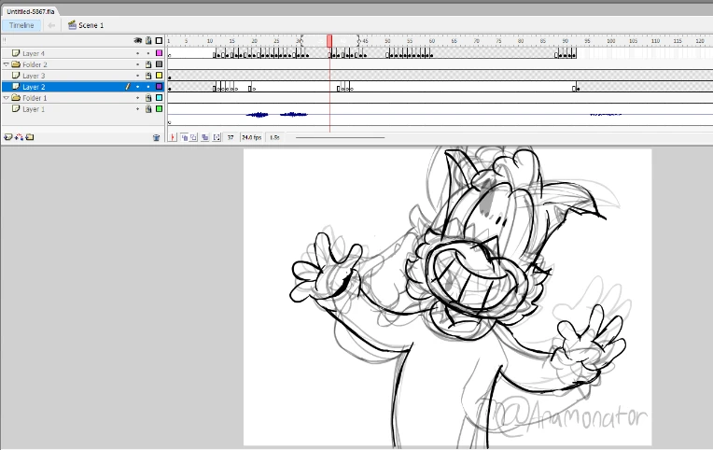Image resolution: width=713 pixels, height=450 pixels.
Task: Click the gray outline swatch of Folder 2
Action: coord(159,64)
